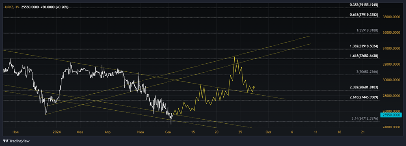This screenshot has height=146, width=406.
Task: Click the 32000.0000 price axis label
Action: click(391, 64)
